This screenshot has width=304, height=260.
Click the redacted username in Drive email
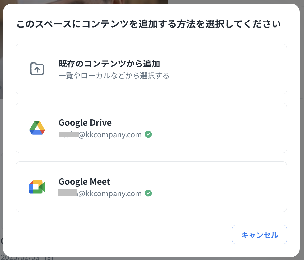(x=68, y=135)
